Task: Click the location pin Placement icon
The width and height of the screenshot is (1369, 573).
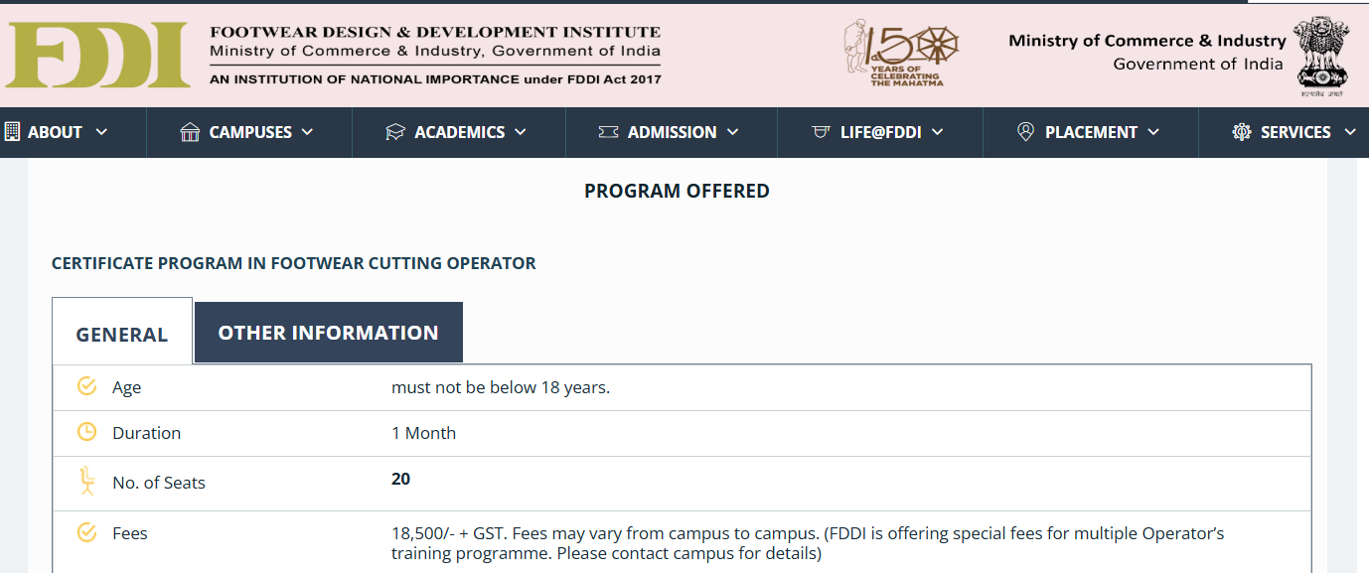Action: tap(1026, 132)
